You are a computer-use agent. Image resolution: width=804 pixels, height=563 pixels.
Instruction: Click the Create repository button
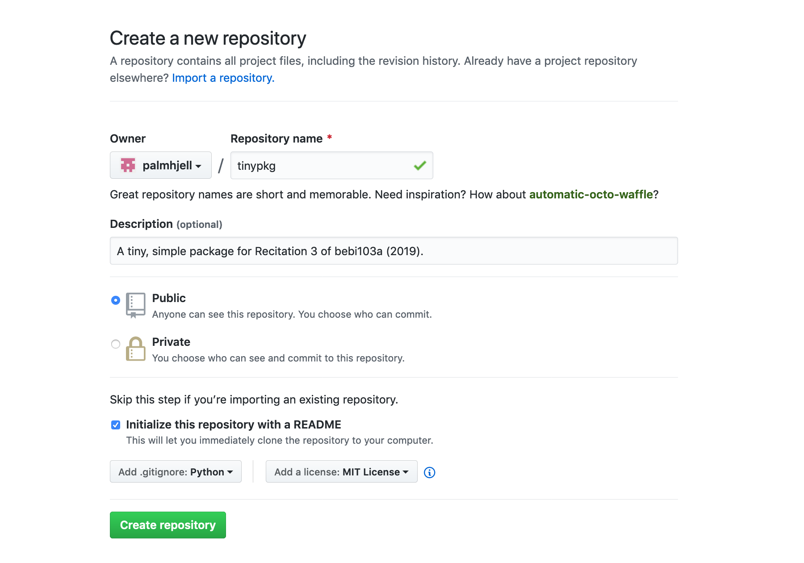click(x=168, y=525)
